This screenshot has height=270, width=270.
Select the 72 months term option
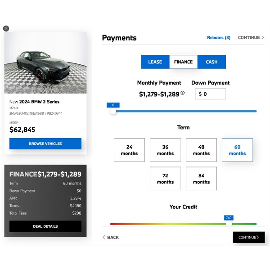pos(165,179)
